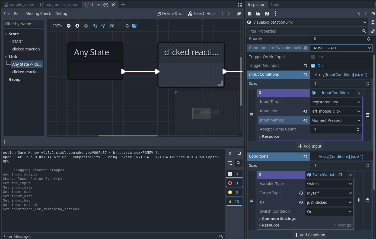The width and height of the screenshot is (376, 239).
Task: Create a new resource in Inspector
Action: 250,14
